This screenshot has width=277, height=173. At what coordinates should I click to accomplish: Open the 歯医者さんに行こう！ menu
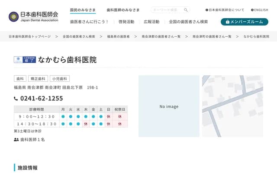click(89, 22)
